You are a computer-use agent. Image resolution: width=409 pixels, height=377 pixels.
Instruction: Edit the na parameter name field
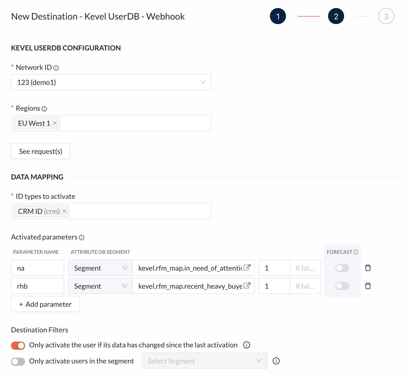click(38, 268)
